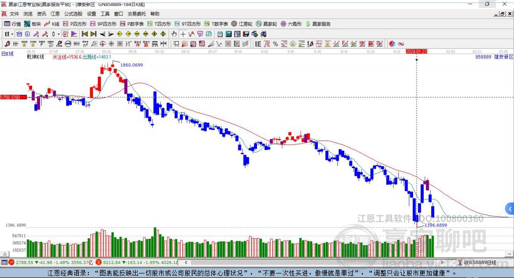Open the 资讯 menu
The height and width of the screenshot is (278, 514).
pyautogui.click(x=41, y=14)
